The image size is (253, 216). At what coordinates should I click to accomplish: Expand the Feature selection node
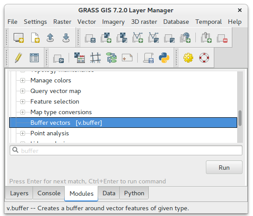pos(22,101)
